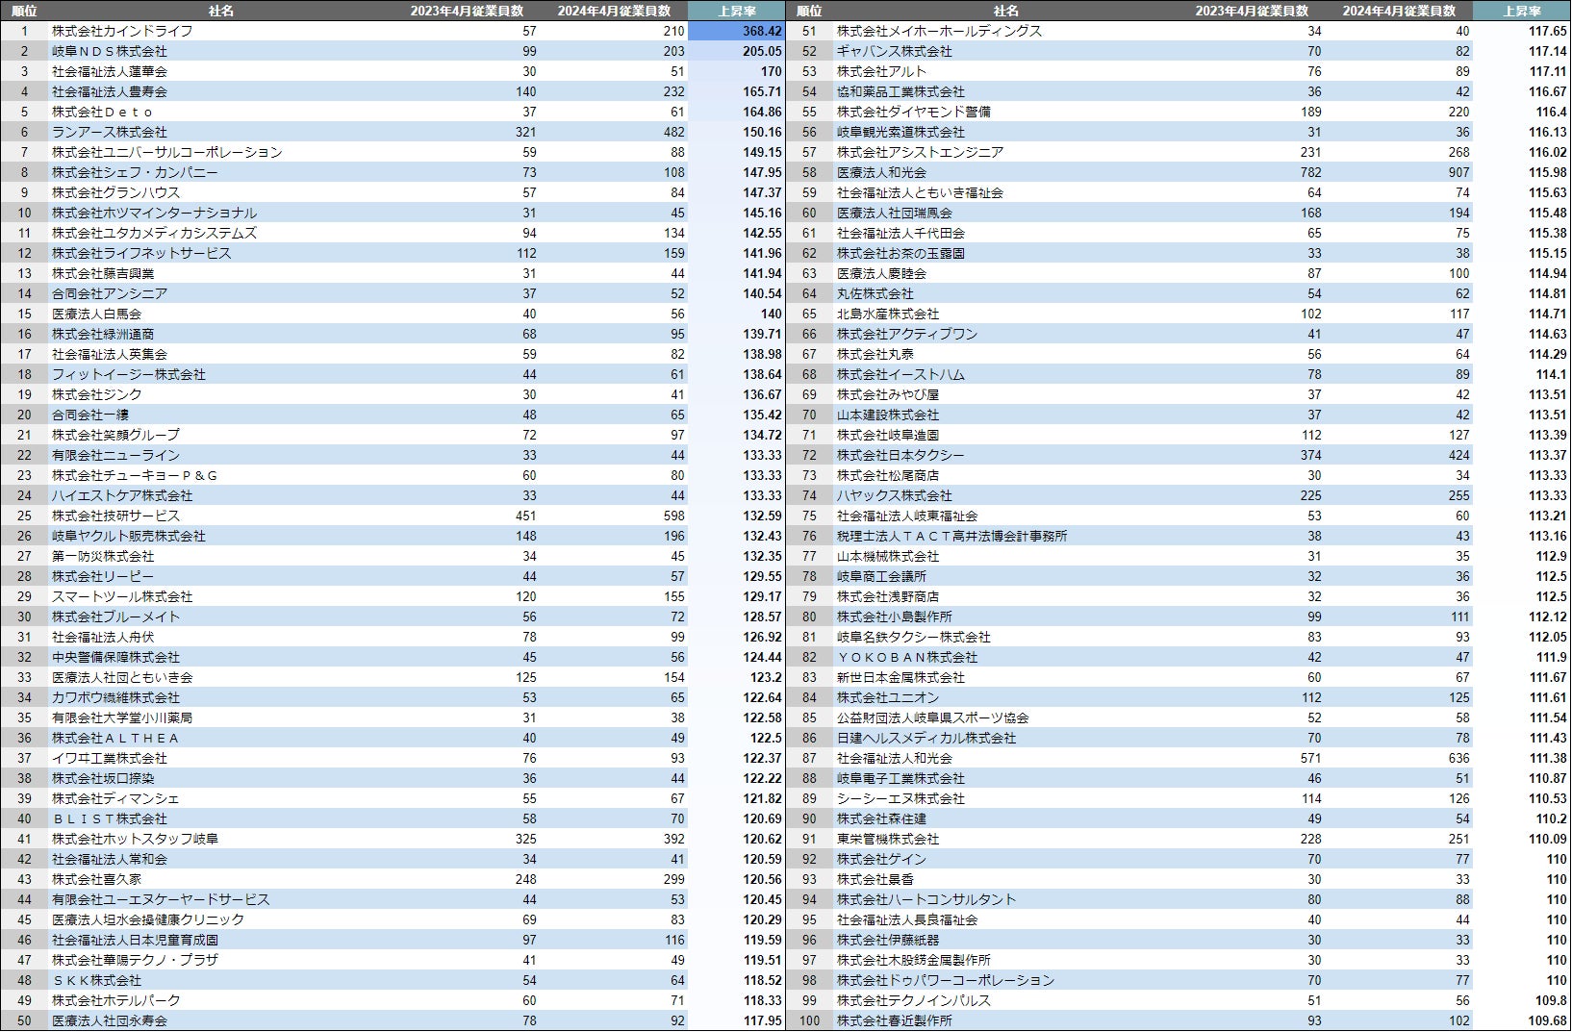
Task: Select the 株式会社ホットスタッフ岐阜 cell
Action: pyautogui.click(x=135, y=839)
